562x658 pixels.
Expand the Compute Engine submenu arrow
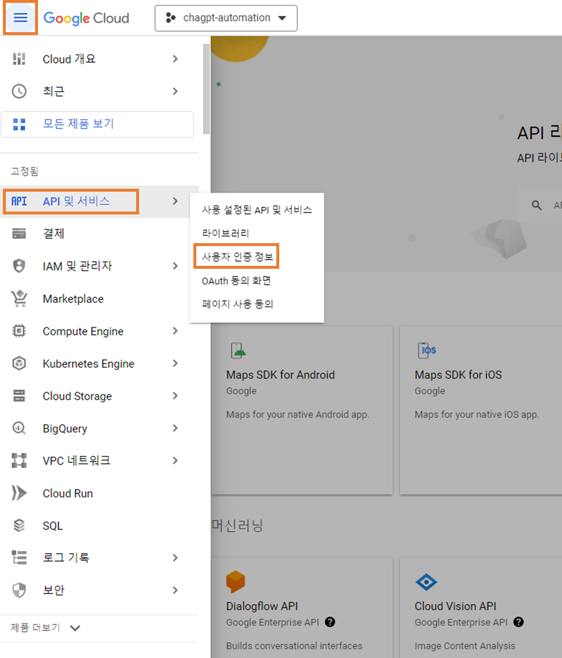pos(175,331)
